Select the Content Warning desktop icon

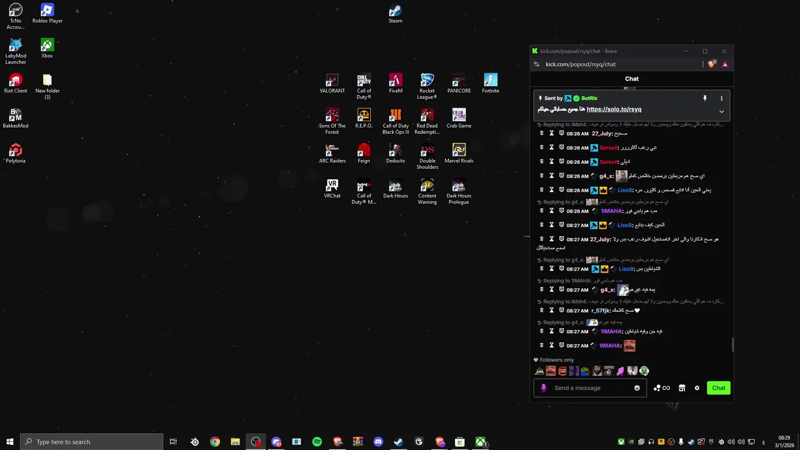pos(427,191)
